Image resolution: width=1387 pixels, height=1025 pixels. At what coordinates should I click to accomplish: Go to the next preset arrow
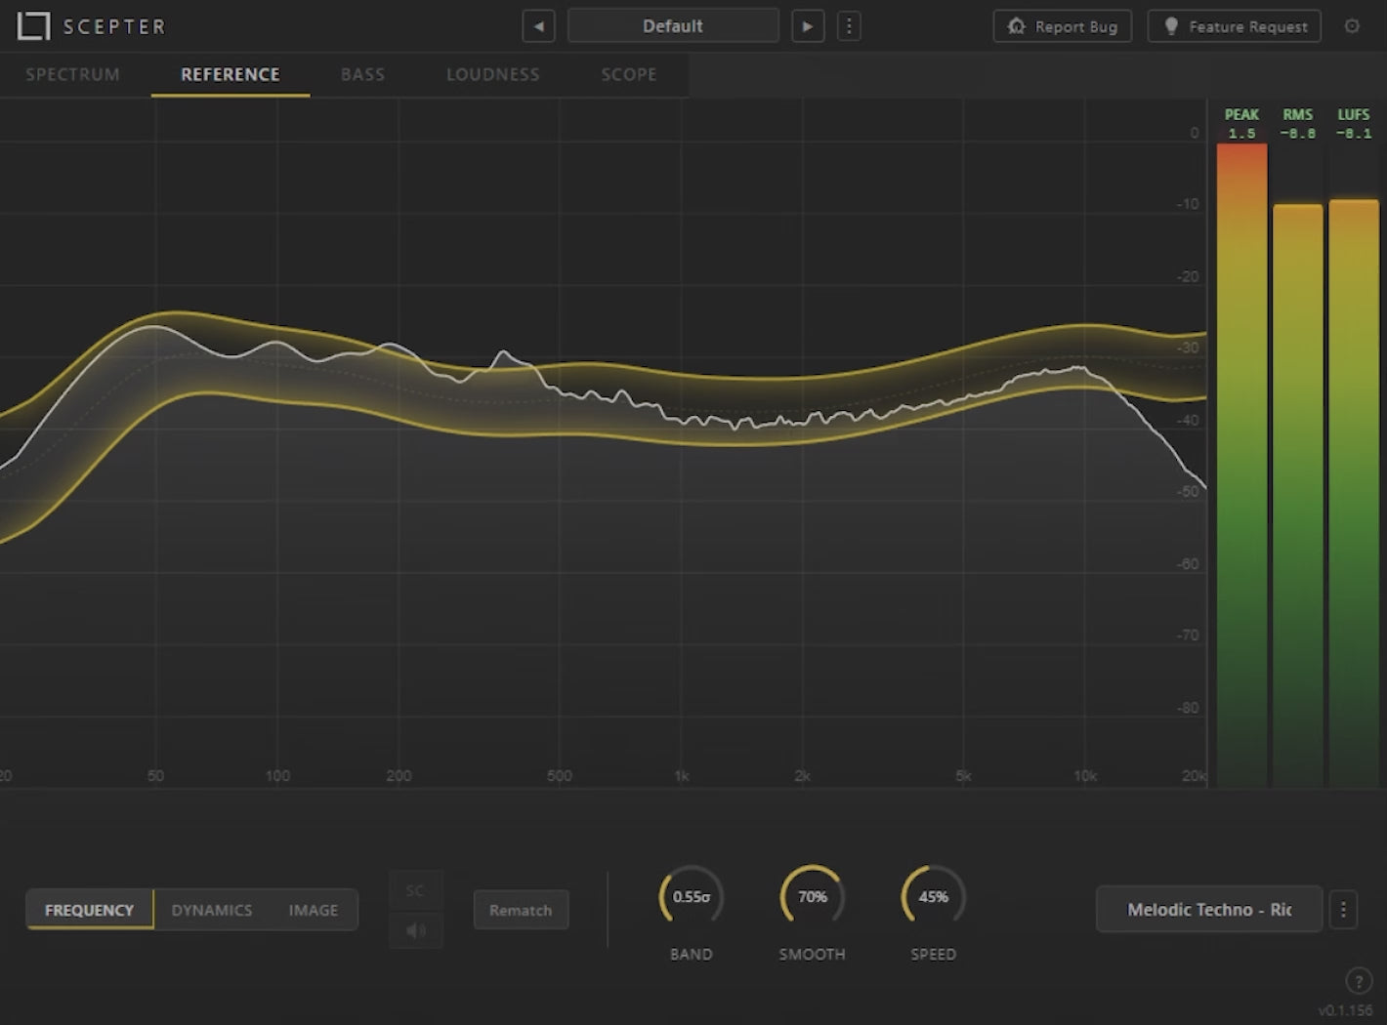pos(808,26)
